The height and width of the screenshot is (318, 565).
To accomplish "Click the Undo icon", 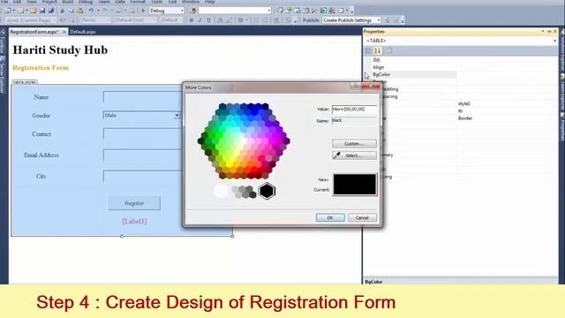I will 92,11.
